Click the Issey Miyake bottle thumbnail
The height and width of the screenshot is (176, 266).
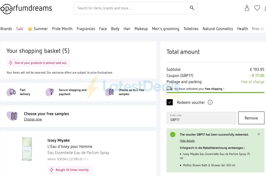27,149
